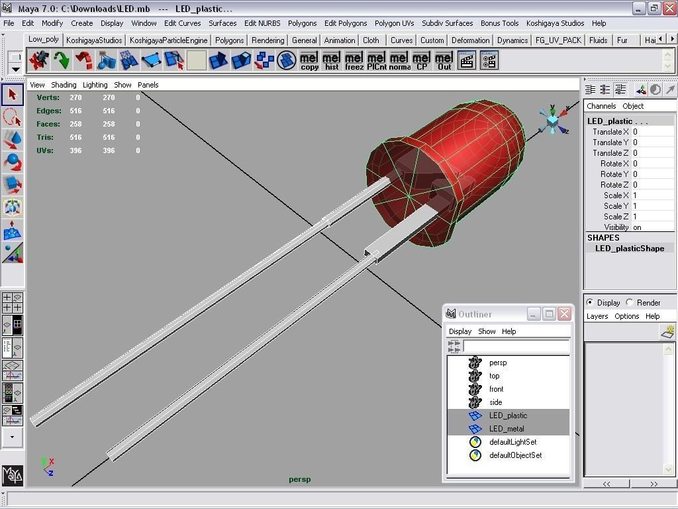Show the Attribute Editor panel icon
This screenshot has height=509, width=678.
[x=590, y=89]
